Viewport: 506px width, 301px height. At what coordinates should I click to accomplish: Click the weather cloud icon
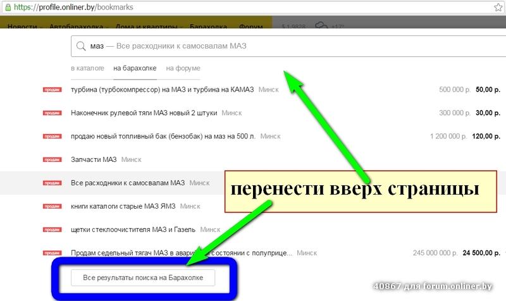pyautogui.click(x=322, y=27)
